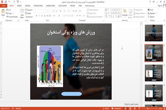Open Quick Styles gallery
The width and height of the screenshot is (166, 110).
click(x=130, y=14)
